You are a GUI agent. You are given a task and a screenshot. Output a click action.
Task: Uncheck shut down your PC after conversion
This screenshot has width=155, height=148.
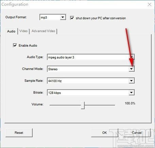coord(72,18)
